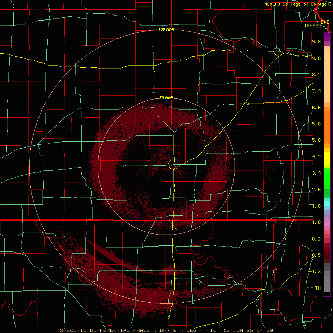Screen dimensions: 333x333
Task: Select the orange band of the color bar
Action: [327, 127]
